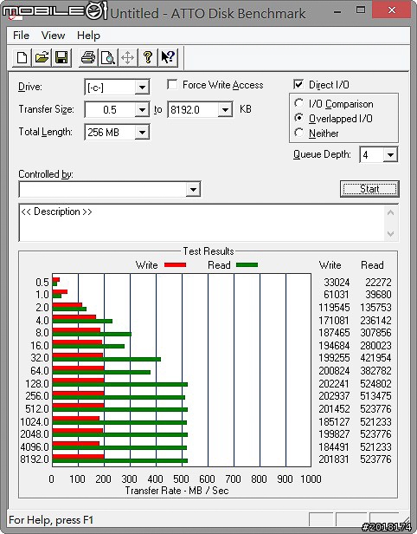This screenshot has height=534, width=417.
Task: Click the 8192.0 row label in chart
Action: (35, 459)
